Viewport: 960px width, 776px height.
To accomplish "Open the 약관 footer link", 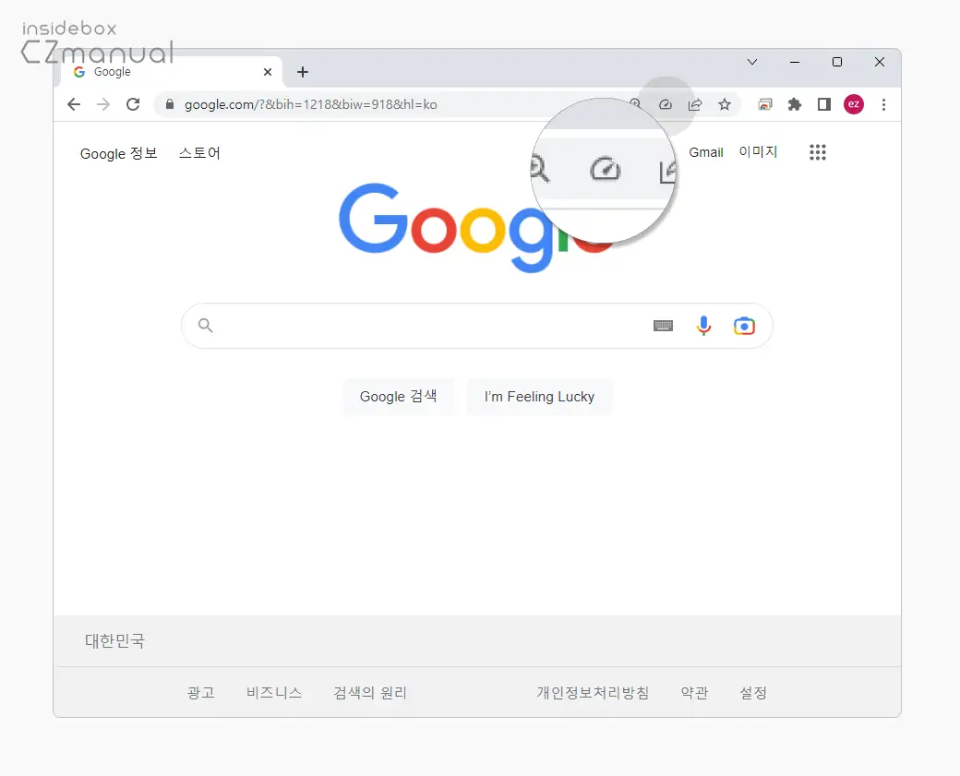I will click(694, 693).
